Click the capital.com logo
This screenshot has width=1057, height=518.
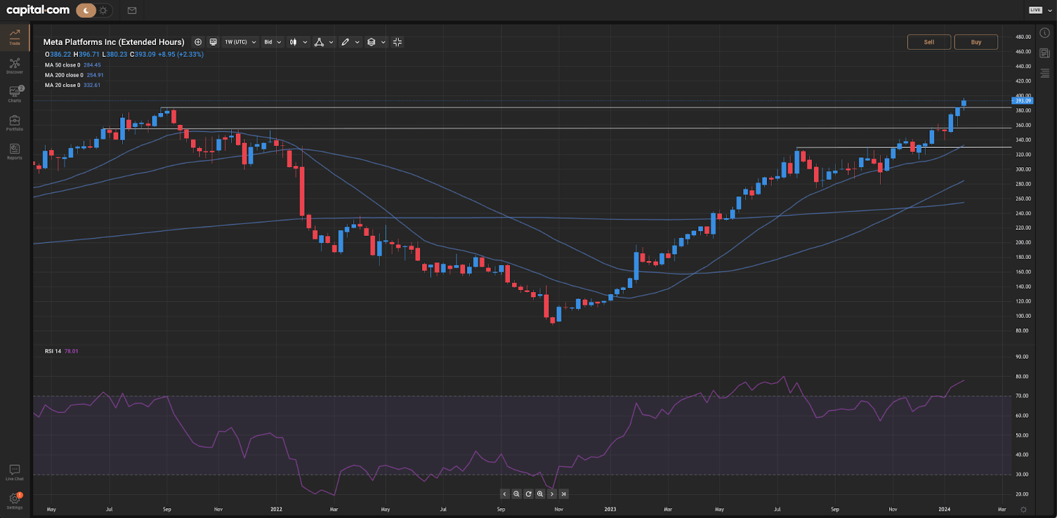coord(38,10)
